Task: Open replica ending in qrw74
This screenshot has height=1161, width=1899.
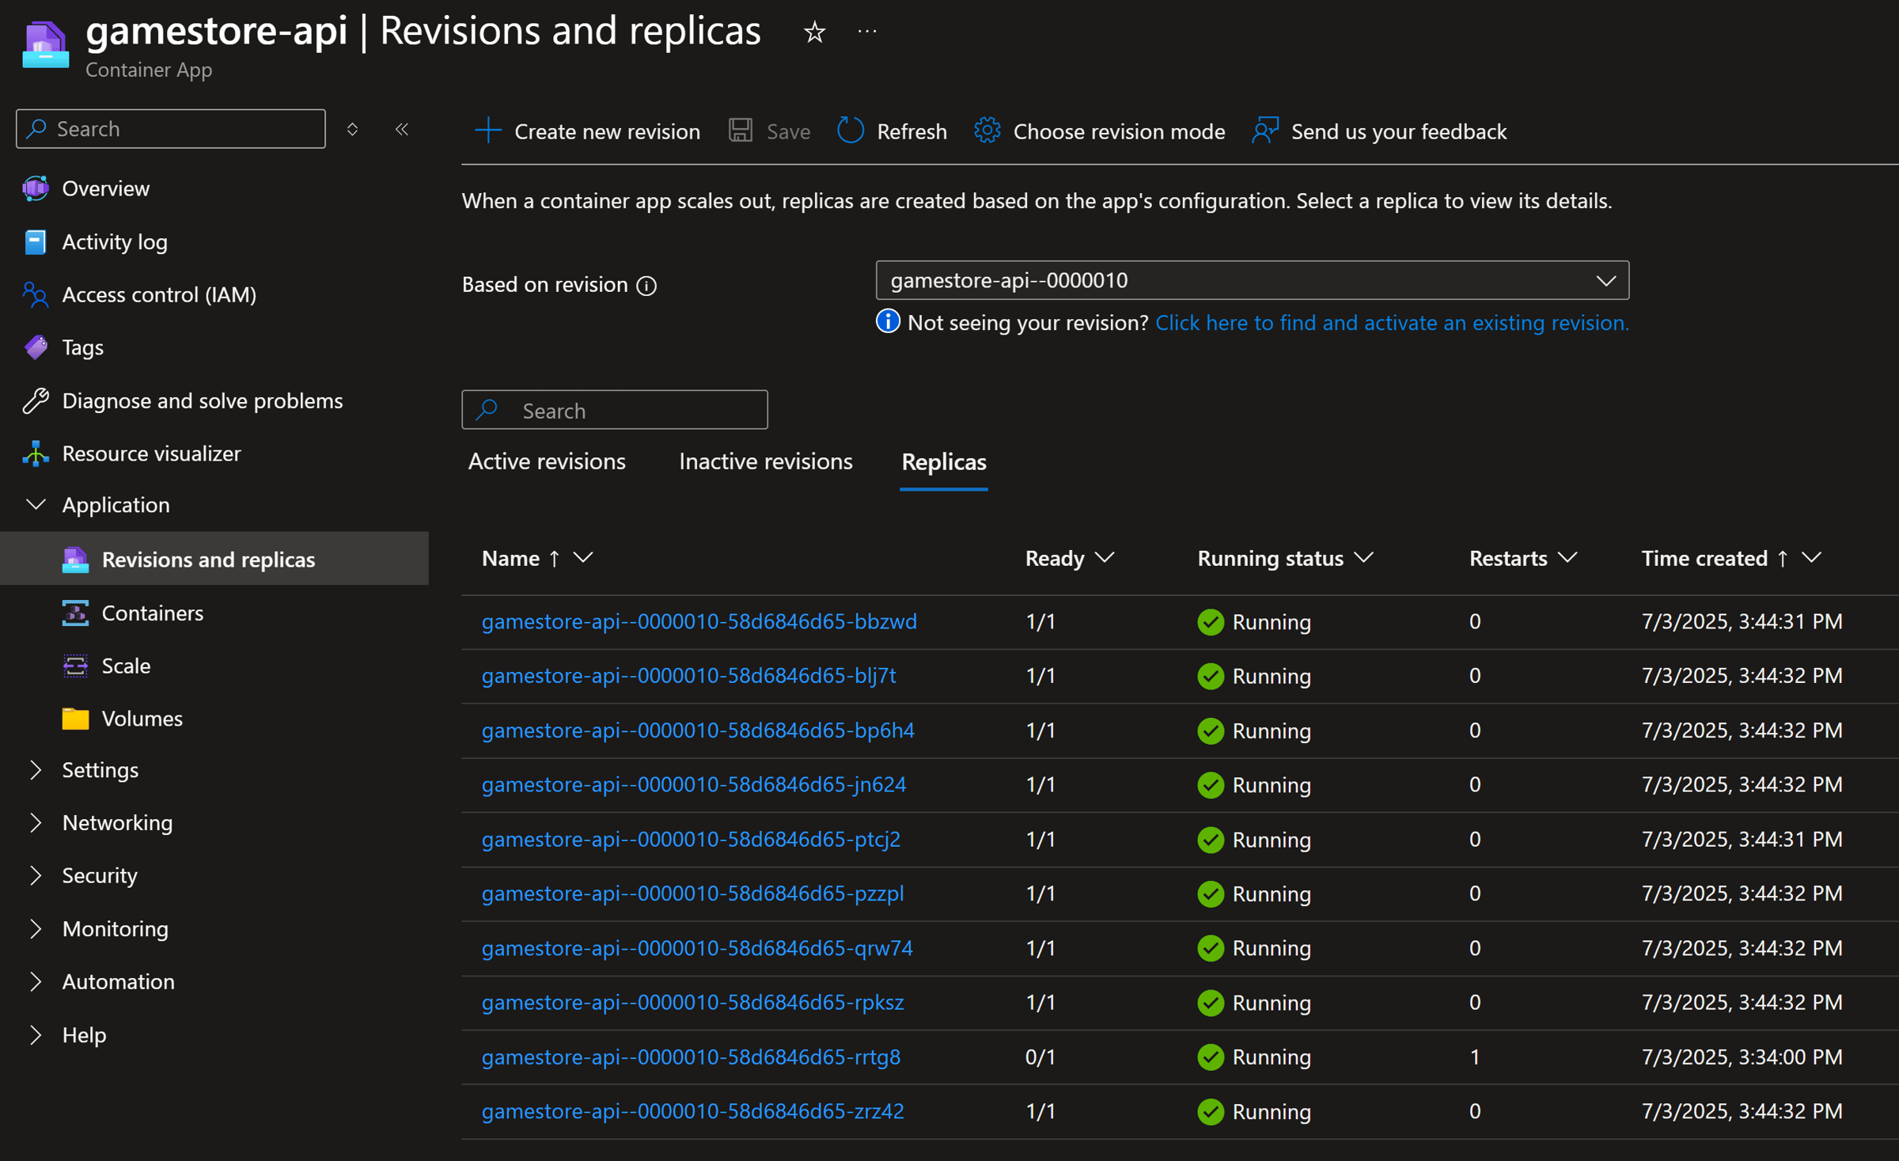Action: pos(697,948)
